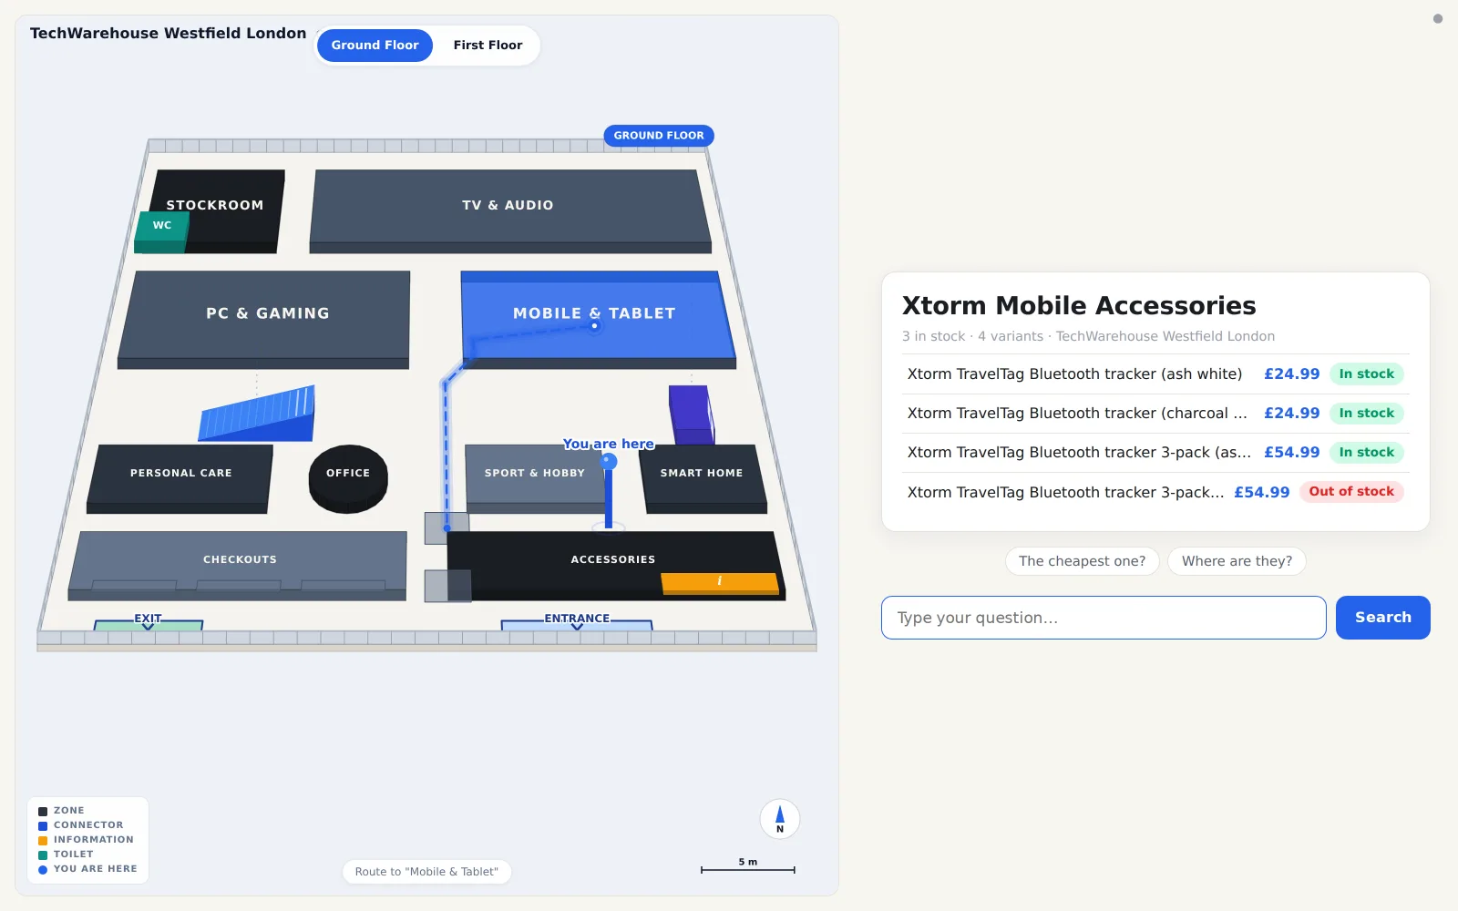Screen dimensions: 1458x911
Task: Click the Information legend entry
Action: pyautogui.click(x=87, y=840)
